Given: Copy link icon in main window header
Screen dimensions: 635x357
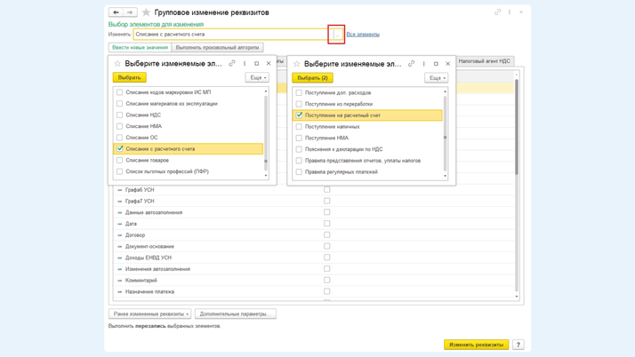Looking at the screenshot, I should (497, 12).
